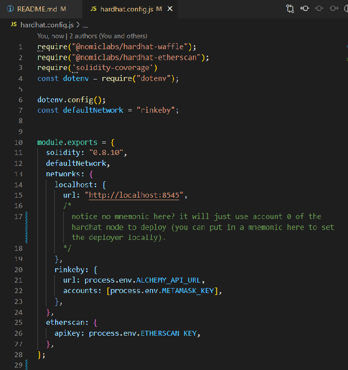
Task: Click the Open Changes compare icon
Action: [290, 9]
